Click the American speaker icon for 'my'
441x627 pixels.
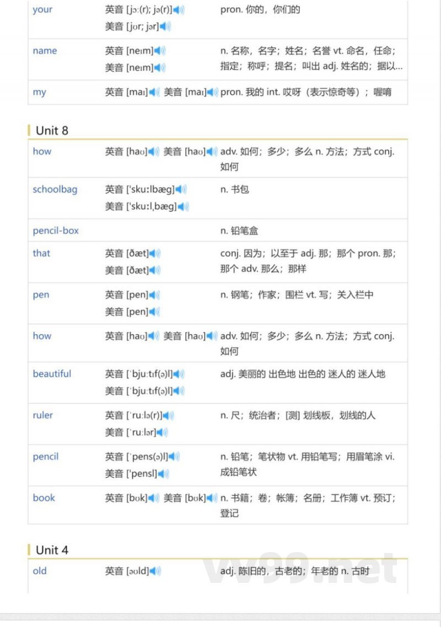[212, 93]
